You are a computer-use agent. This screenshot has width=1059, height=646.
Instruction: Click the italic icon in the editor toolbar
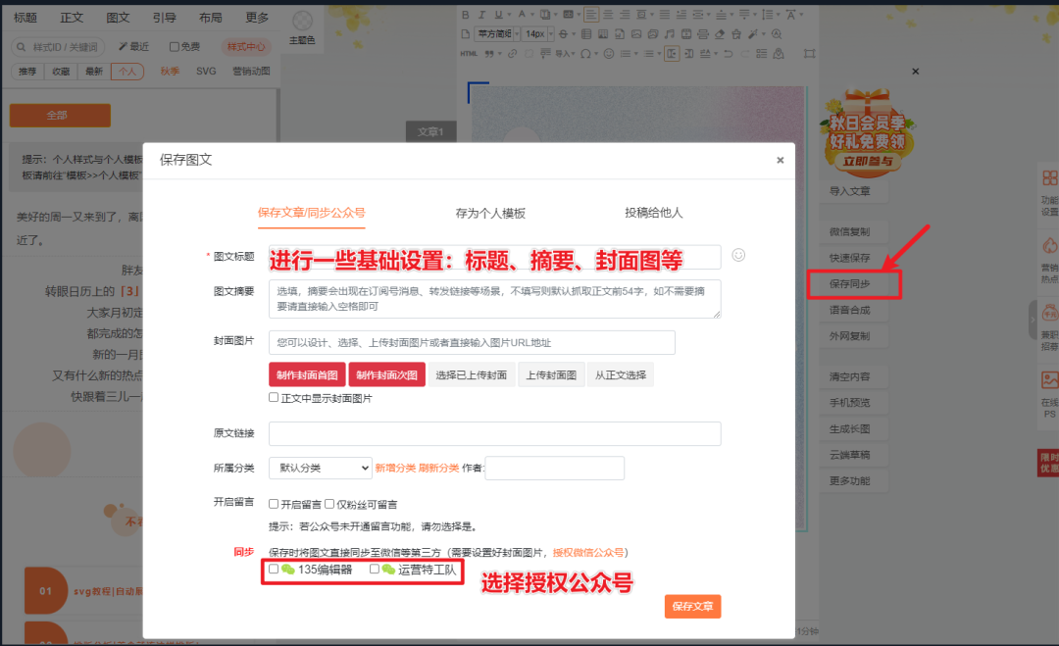(481, 15)
